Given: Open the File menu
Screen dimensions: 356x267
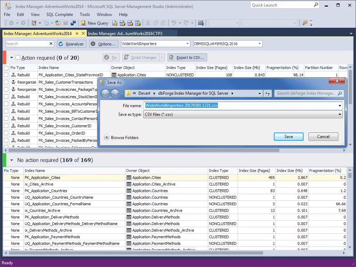Looking at the screenshot, I should tap(7, 14).
